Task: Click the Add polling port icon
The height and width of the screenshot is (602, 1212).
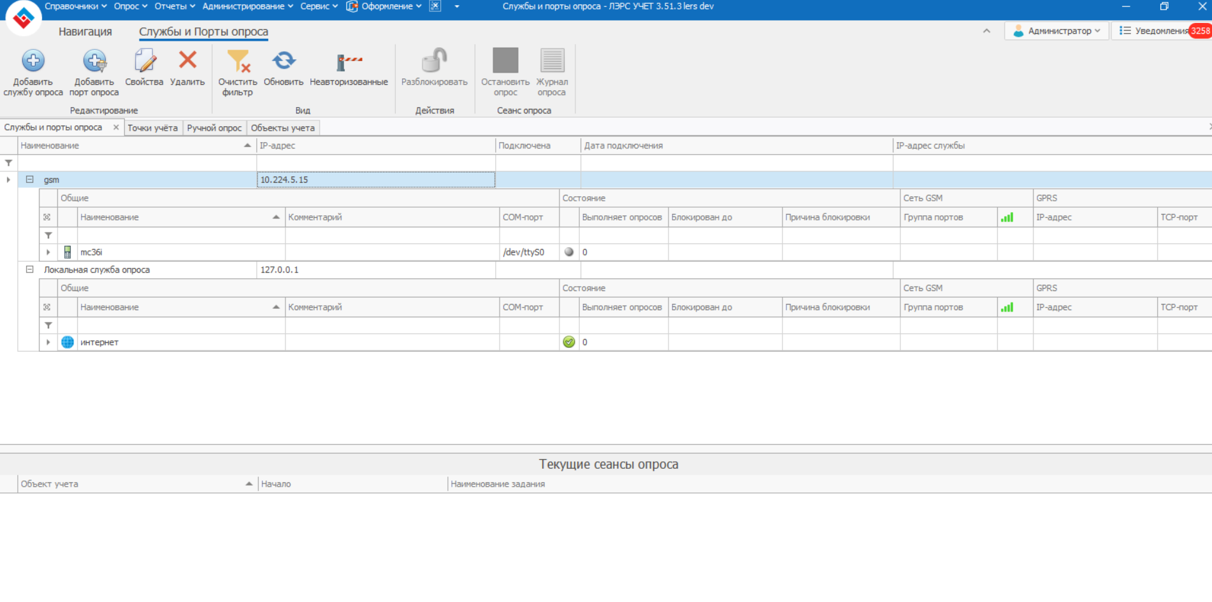Action: pos(94,62)
